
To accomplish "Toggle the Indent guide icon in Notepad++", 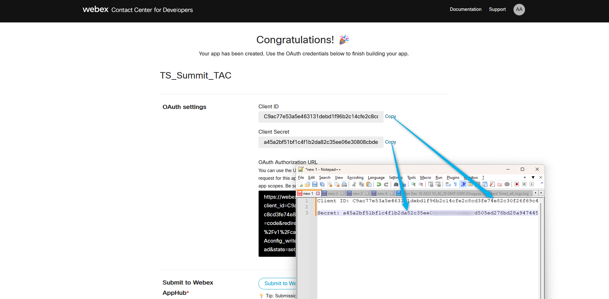I will point(463,184).
